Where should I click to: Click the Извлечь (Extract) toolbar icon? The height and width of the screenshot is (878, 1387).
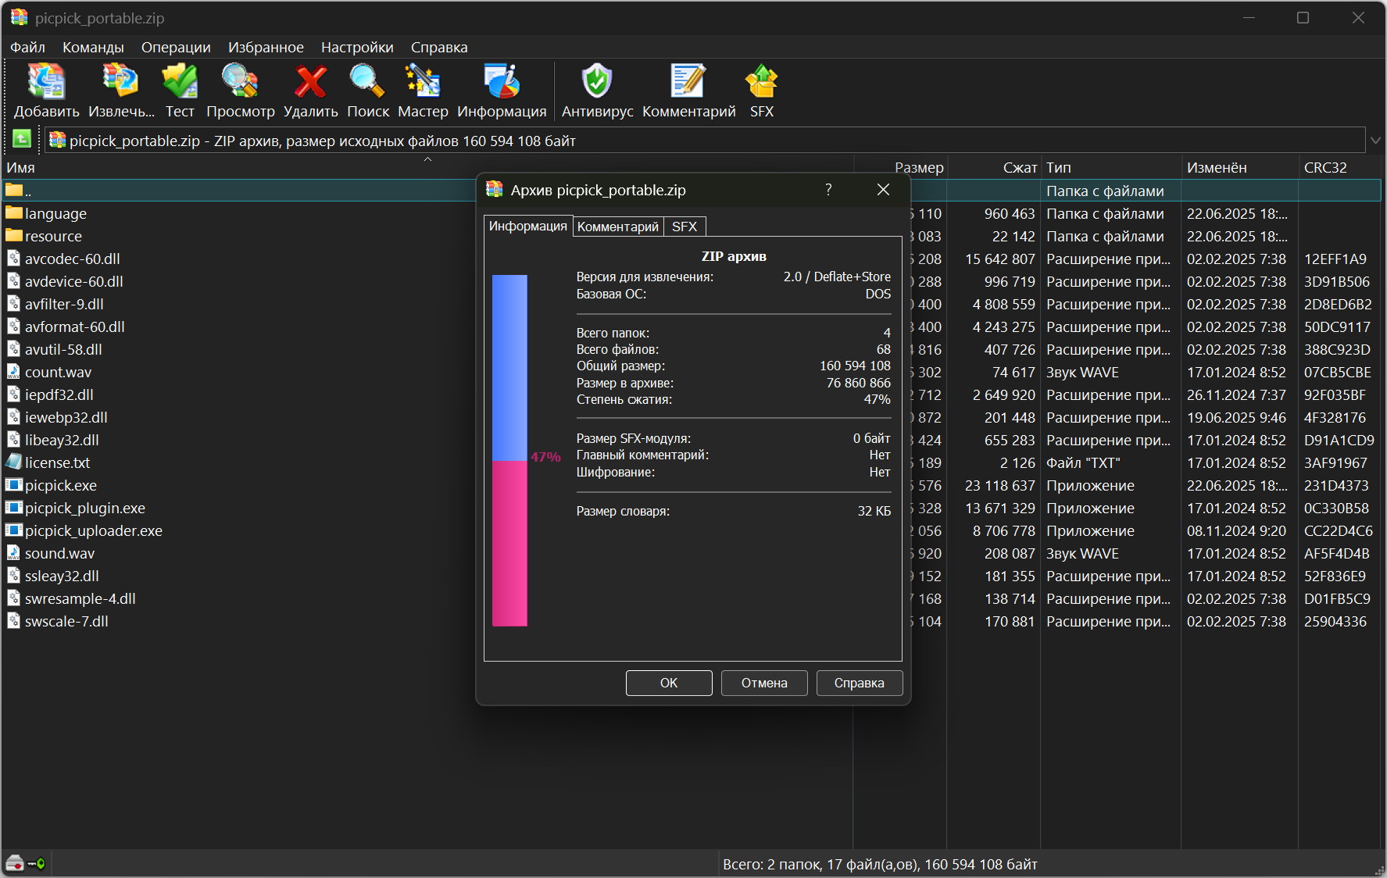(120, 81)
